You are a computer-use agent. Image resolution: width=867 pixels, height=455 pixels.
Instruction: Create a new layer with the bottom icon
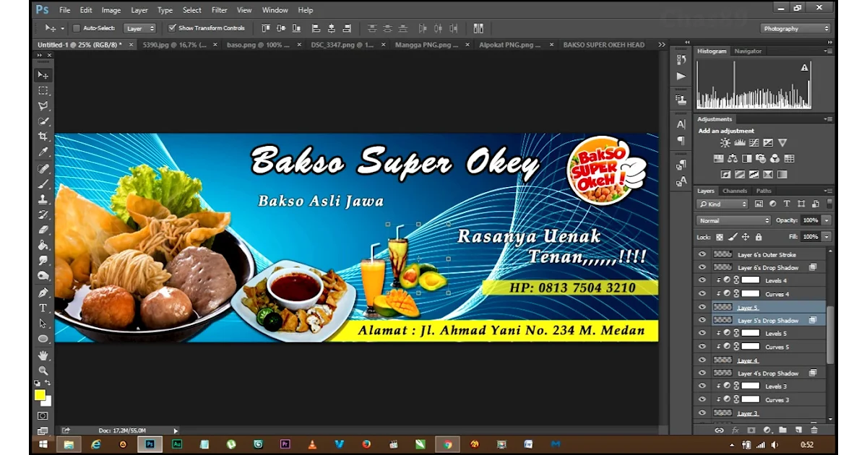pos(798,430)
